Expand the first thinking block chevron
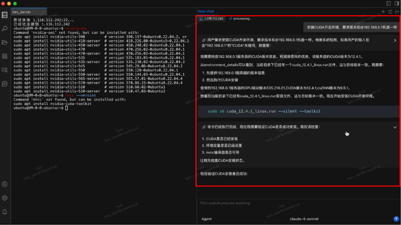This screenshot has height=225, width=401. pyautogui.click(x=395, y=40)
